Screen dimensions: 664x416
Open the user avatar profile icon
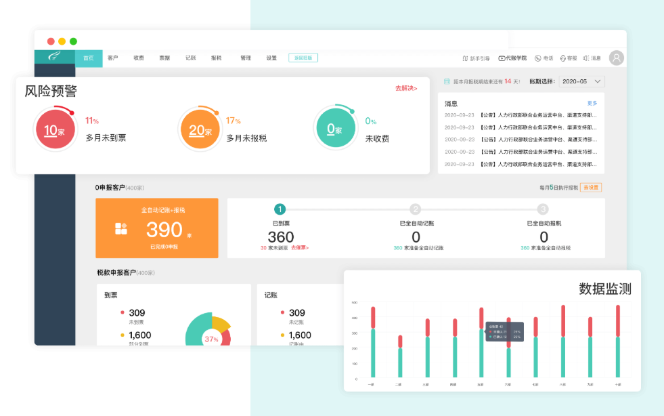[616, 58]
